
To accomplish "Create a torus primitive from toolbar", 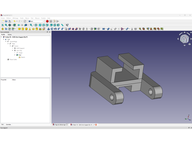I will [33, 29].
